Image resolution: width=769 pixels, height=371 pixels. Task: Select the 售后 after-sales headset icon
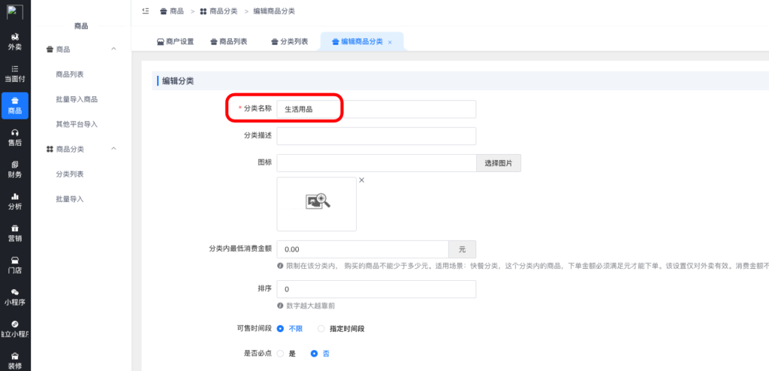(x=15, y=137)
